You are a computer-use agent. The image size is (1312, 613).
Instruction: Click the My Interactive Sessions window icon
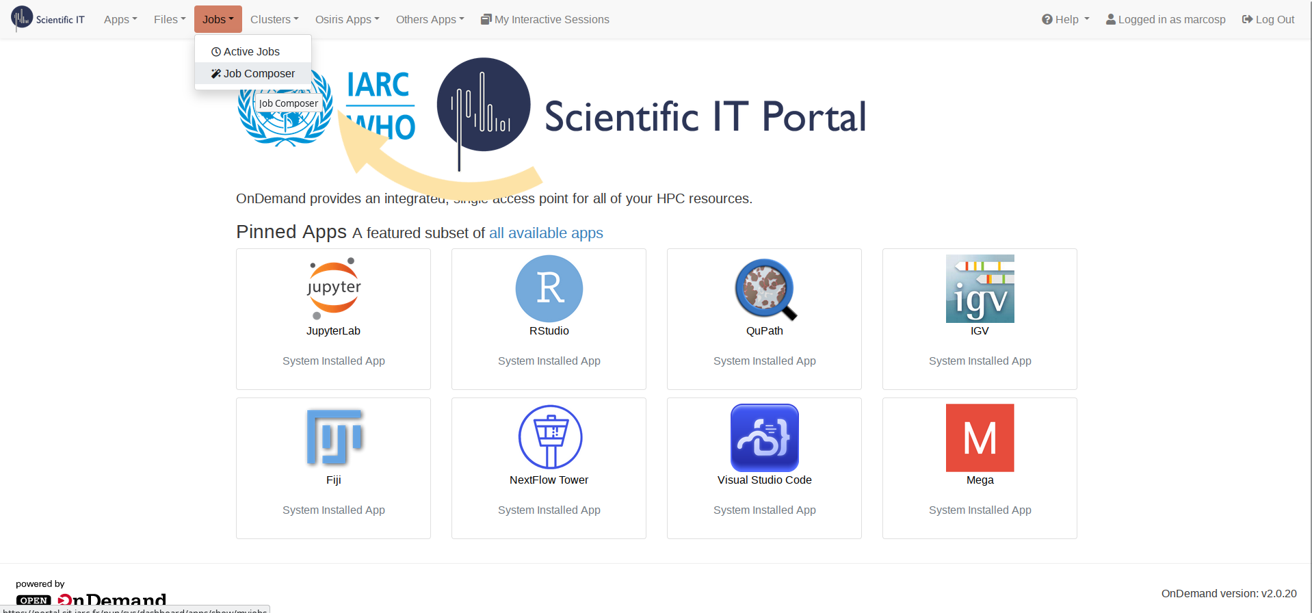pos(486,19)
